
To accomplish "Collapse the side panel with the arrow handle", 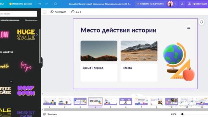I will [42, 63].
